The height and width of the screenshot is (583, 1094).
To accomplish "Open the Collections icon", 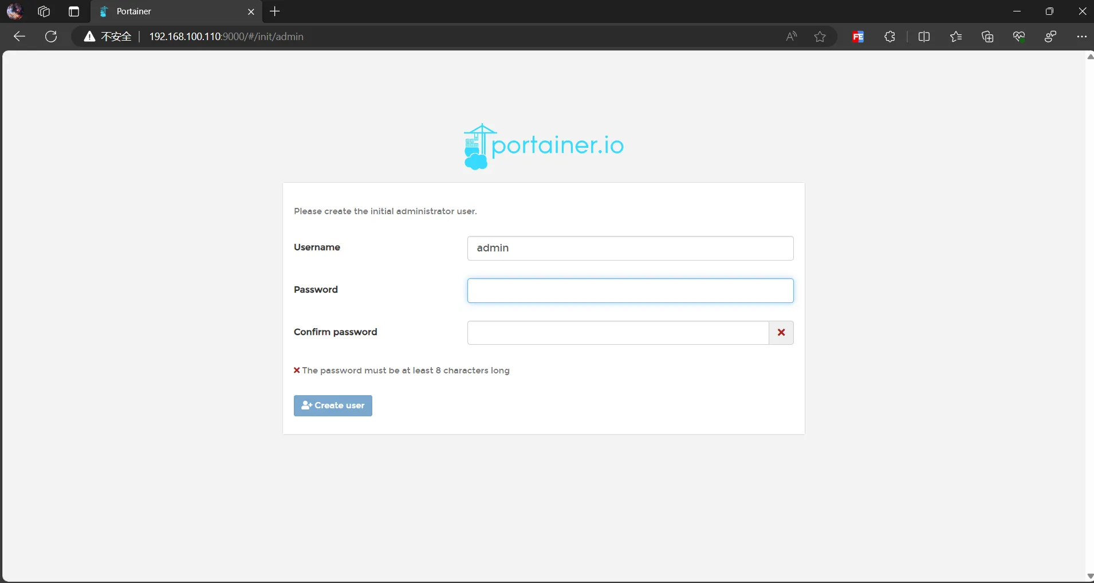I will (x=987, y=37).
